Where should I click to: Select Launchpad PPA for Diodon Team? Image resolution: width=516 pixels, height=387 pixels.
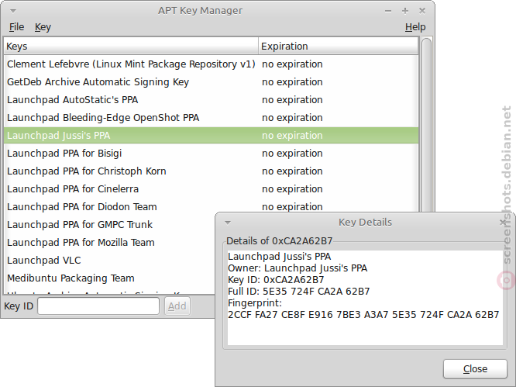(211, 206)
